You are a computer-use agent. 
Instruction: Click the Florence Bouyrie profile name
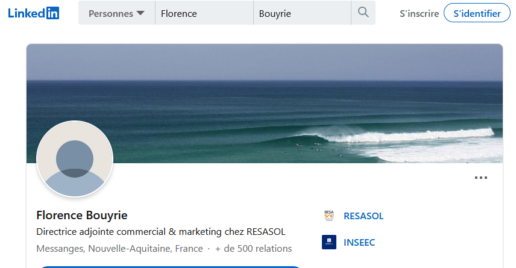82,215
